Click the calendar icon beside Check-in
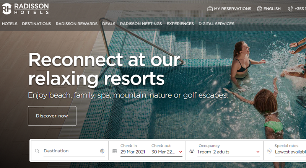The image size is (306, 168). click(x=115, y=151)
